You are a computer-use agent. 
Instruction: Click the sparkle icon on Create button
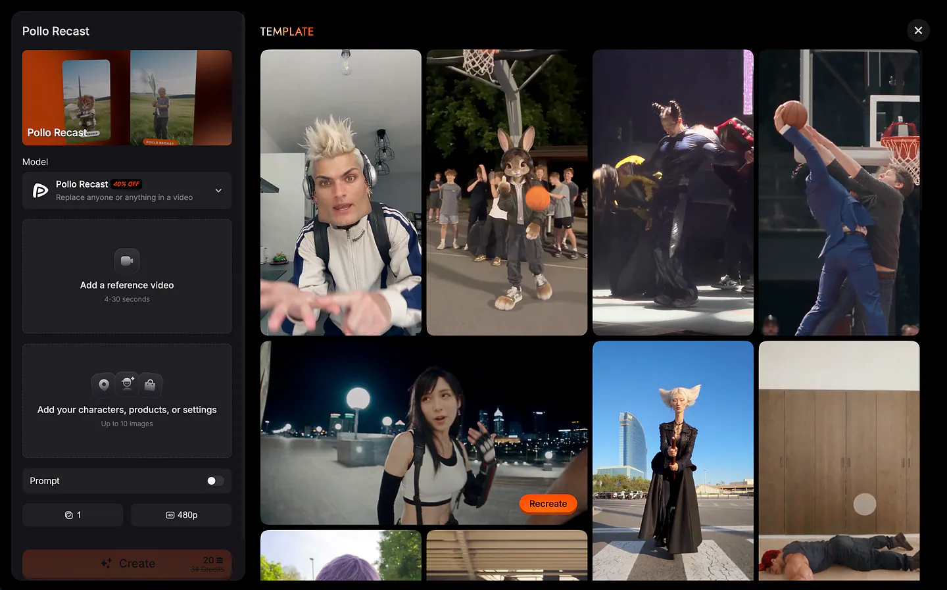pos(106,564)
